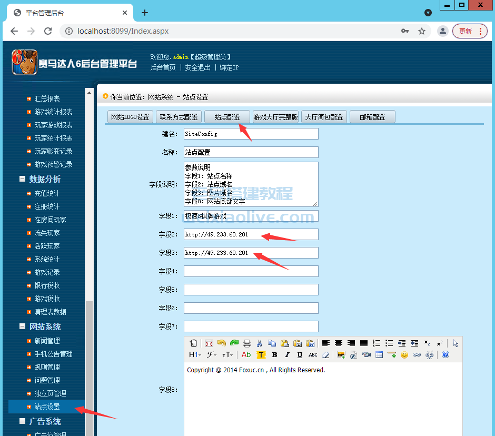The image size is (495, 436).
Task: Click the 安全退出 logout link
Action: pyautogui.click(x=197, y=67)
